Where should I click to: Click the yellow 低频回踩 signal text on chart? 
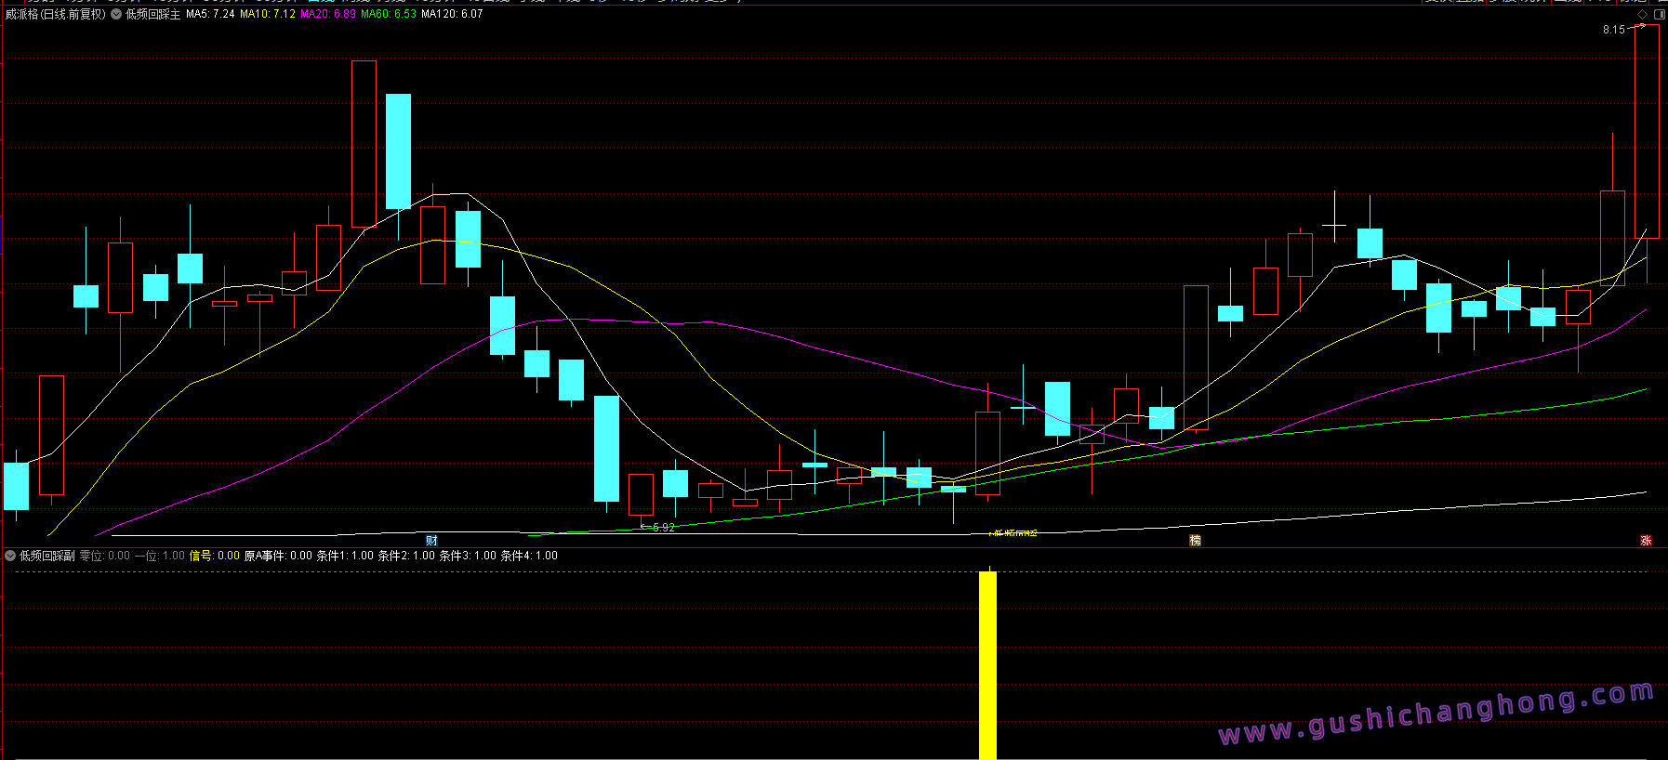pyautogui.click(x=1014, y=533)
